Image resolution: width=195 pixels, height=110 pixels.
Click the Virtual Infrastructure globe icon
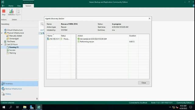click(5, 30)
